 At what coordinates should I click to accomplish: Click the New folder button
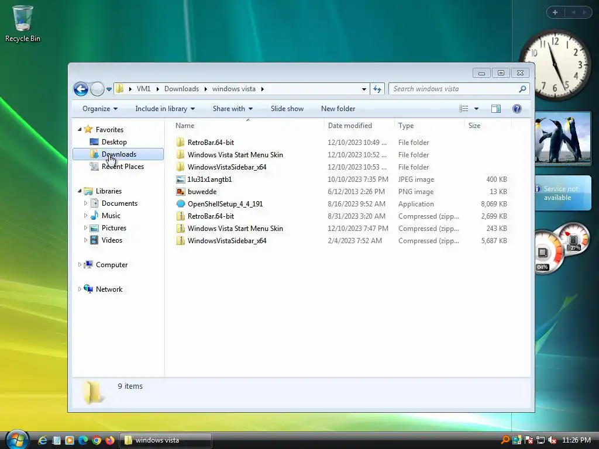[338, 109]
